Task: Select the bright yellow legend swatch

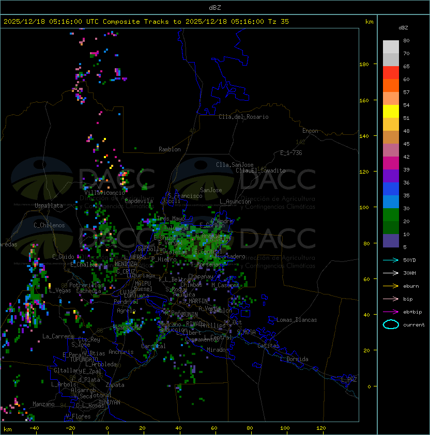Action: (x=391, y=112)
